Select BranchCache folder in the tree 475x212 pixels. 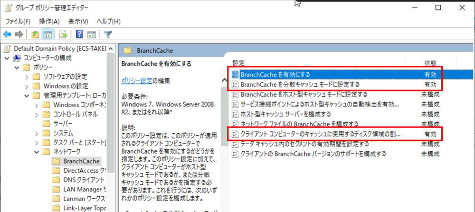pos(82,161)
